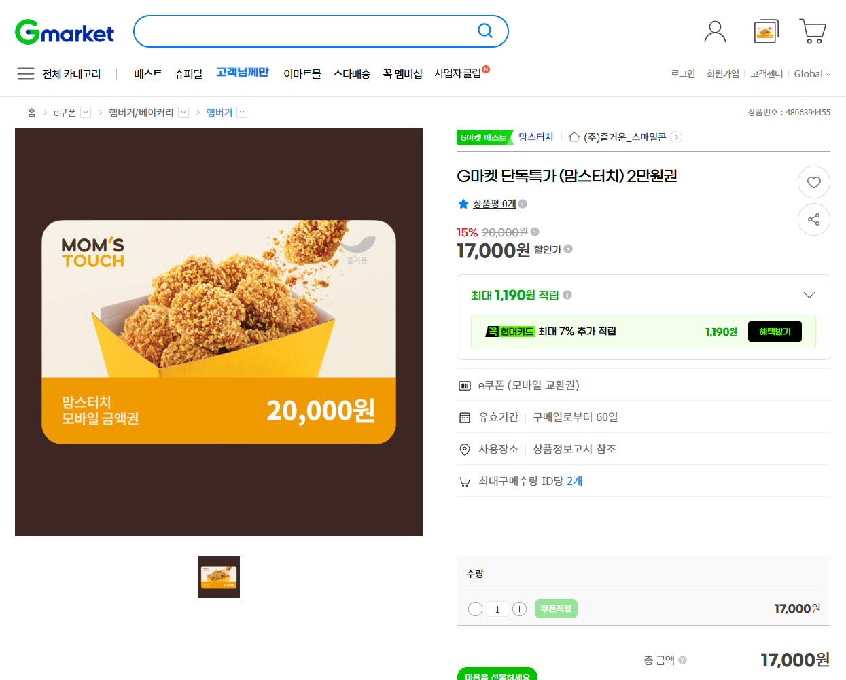Screen dimensions: 846x680
Task: Expand the e쿠폰 breadcrumb dropdown
Action: (86, 112)
